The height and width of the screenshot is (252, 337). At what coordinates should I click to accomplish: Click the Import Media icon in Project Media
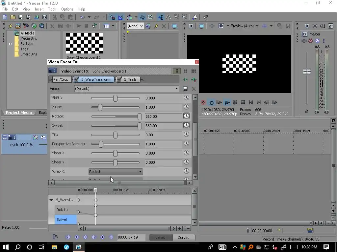18,26
